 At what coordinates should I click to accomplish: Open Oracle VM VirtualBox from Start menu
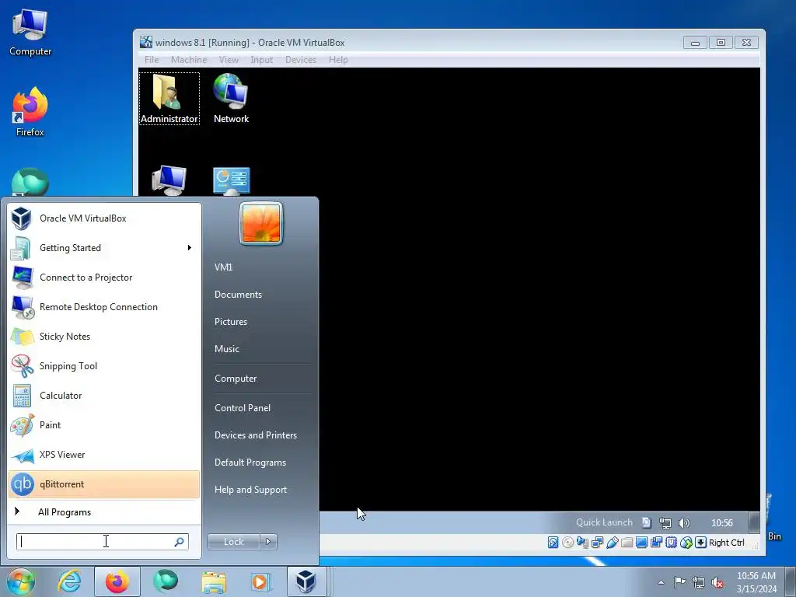tap(104, 218)
